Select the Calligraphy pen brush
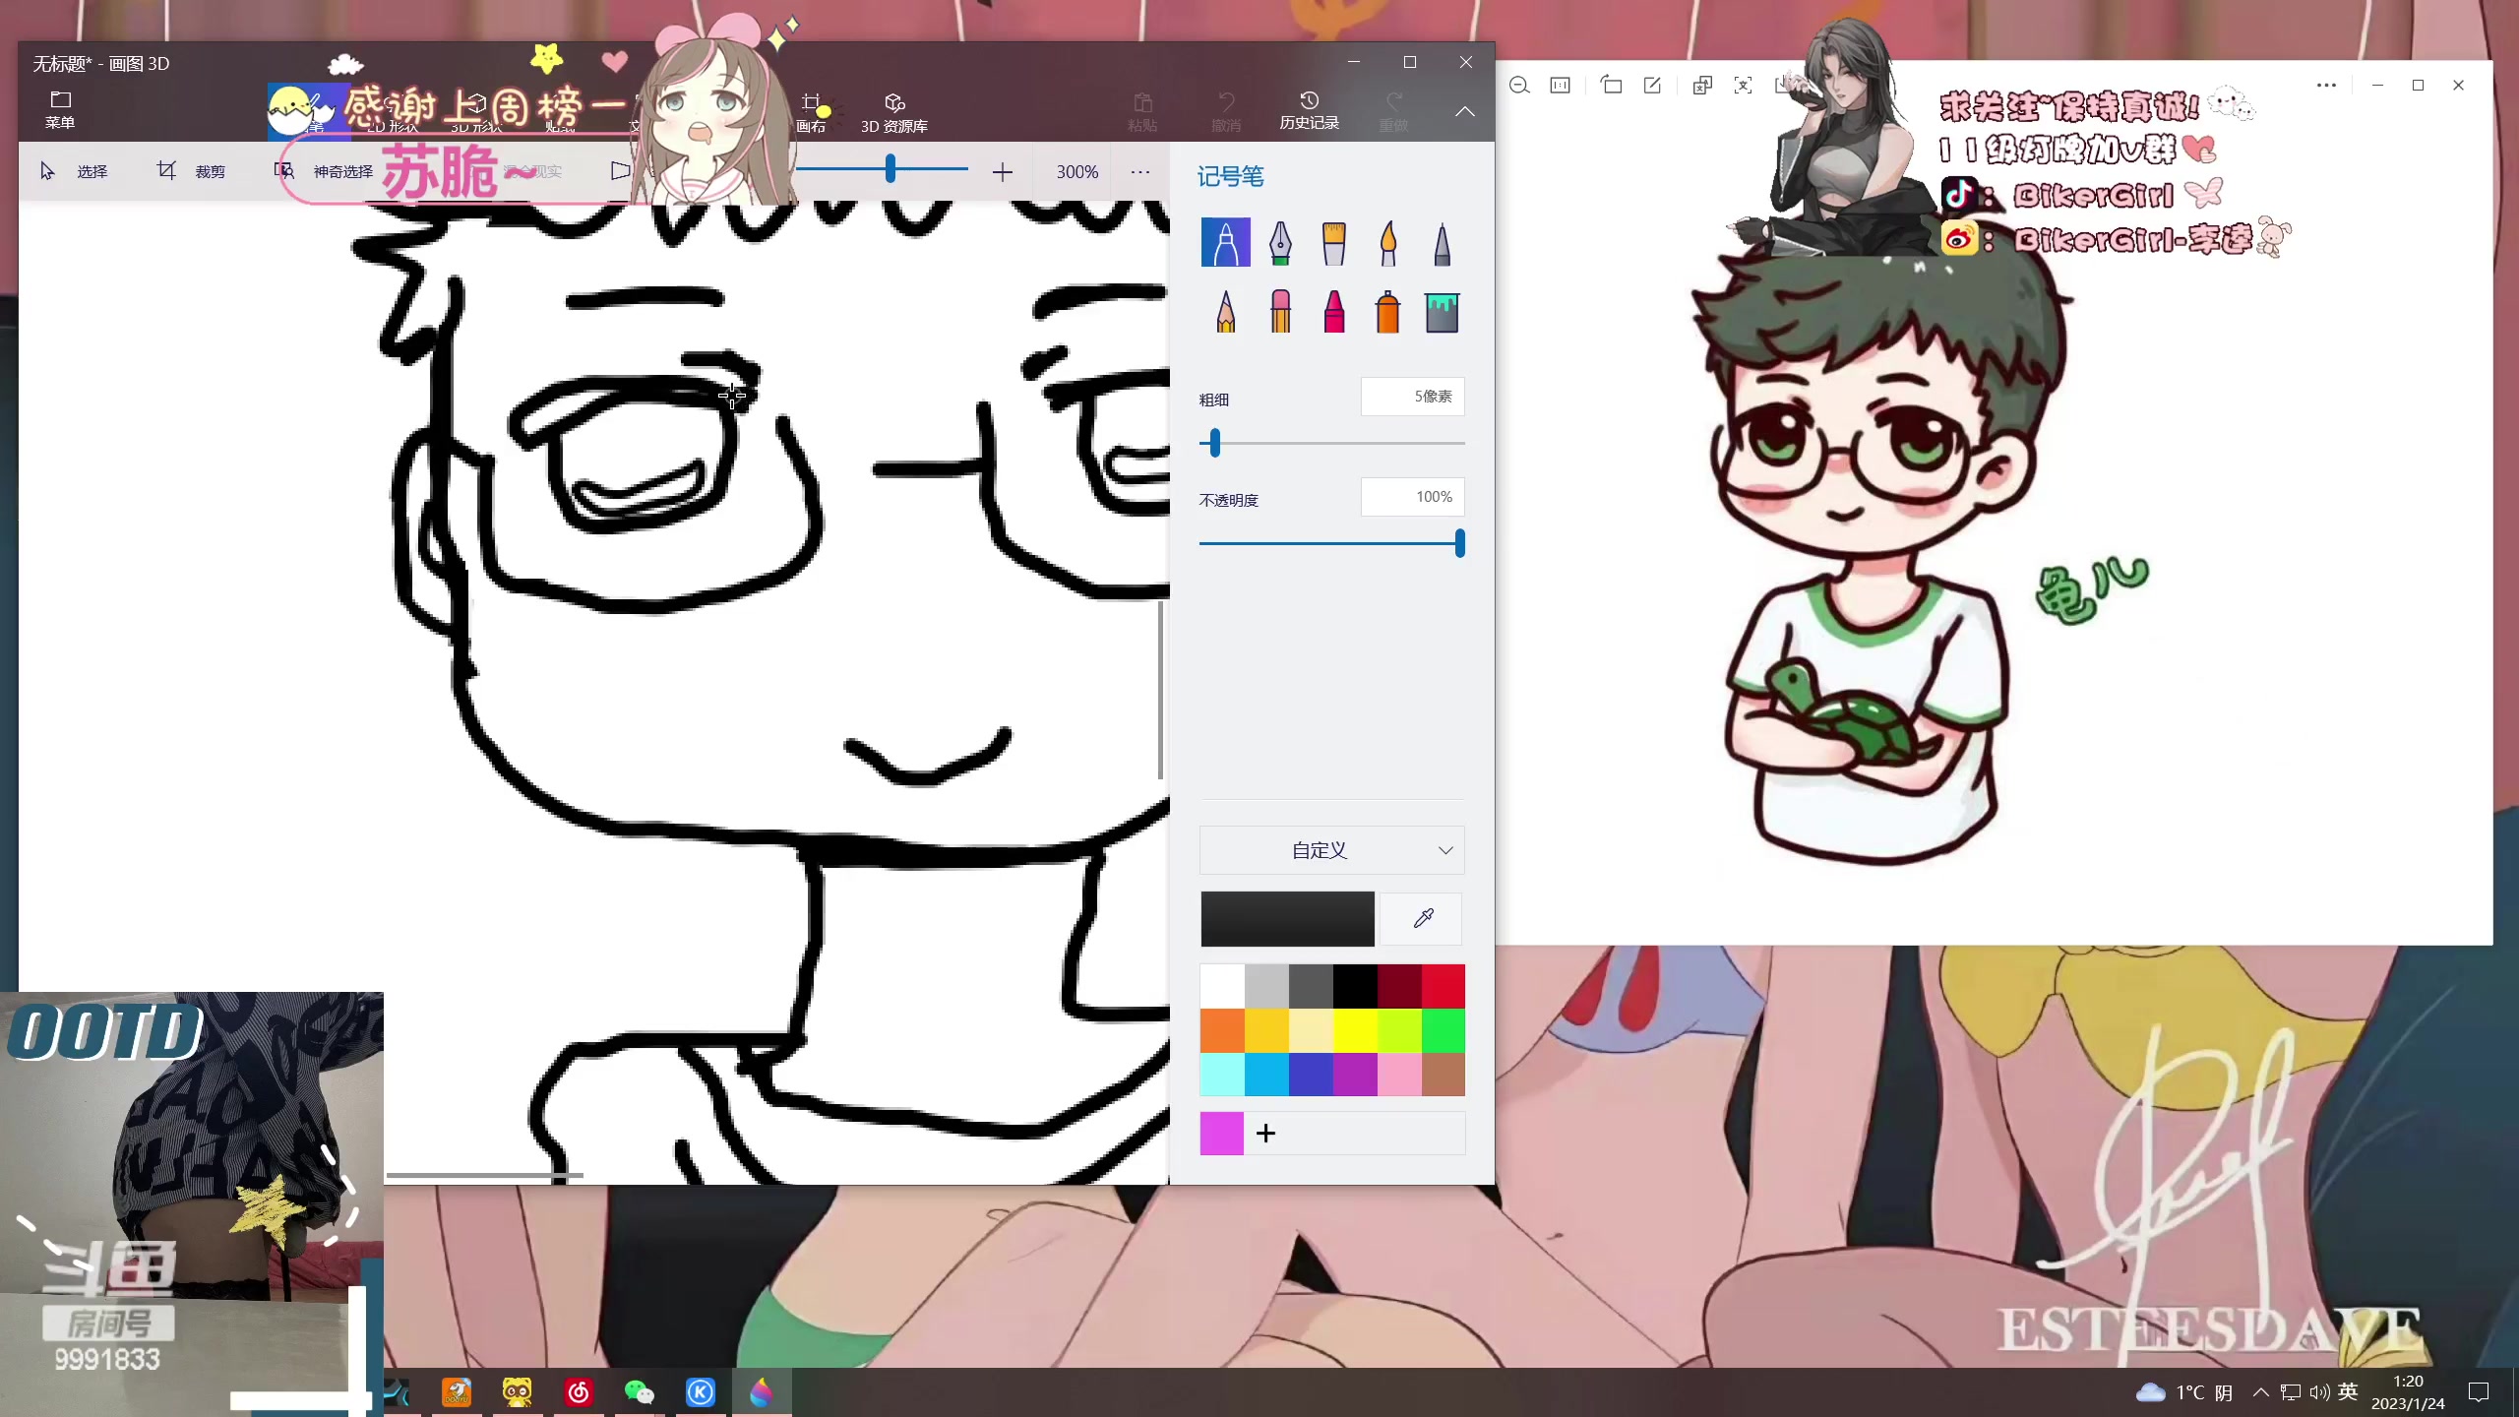2519x1417 pixels. click(1280, 242)
